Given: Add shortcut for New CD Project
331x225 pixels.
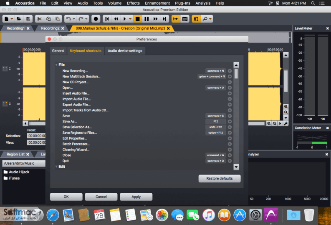Looking at the screenshot, I should [230, 82].
